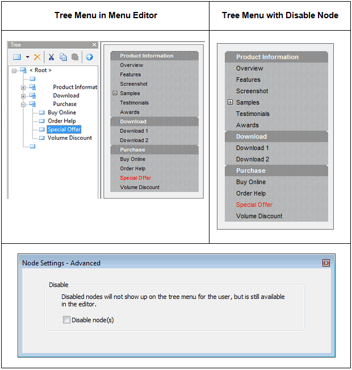Screen dimensions: 352x370
Task: Close the Node Settings - Advanced dialog
Action: tap(326, 263)
